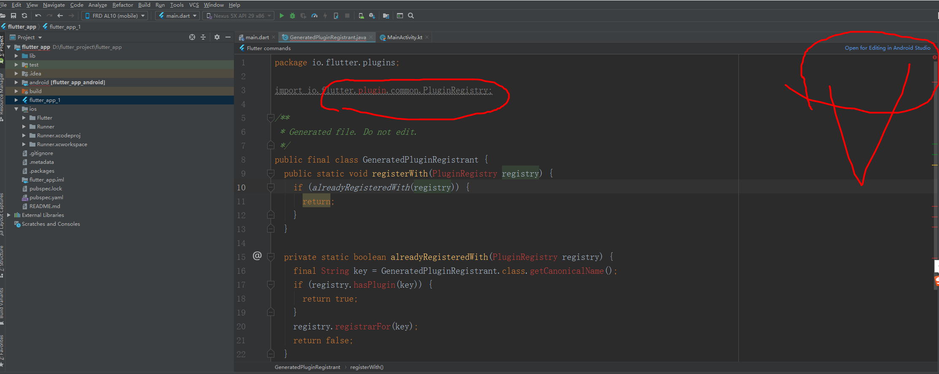Open the Nexus 5X API 29 x86 dropdown
The height and width of the screenshot is (374, 939).
click(239, 16)
